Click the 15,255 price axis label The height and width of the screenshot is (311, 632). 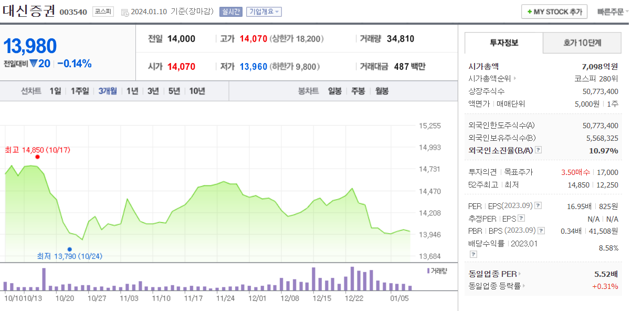430,126
